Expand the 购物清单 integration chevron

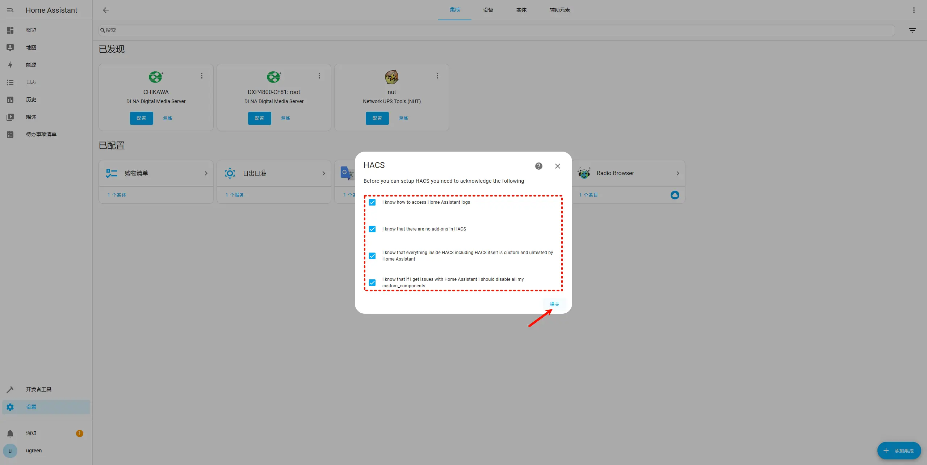206,173
